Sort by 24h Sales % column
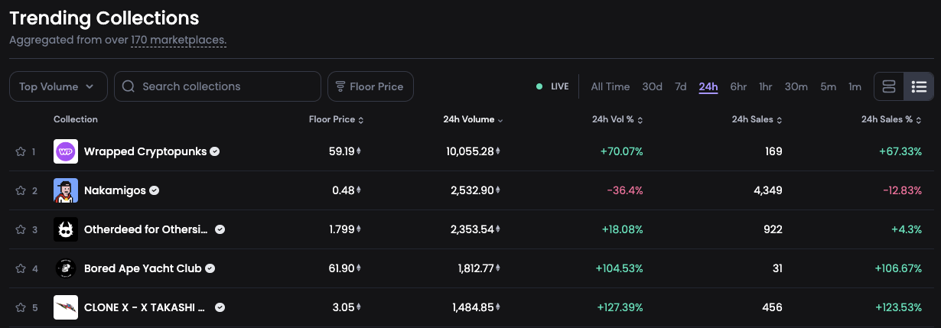 [891, 119]
